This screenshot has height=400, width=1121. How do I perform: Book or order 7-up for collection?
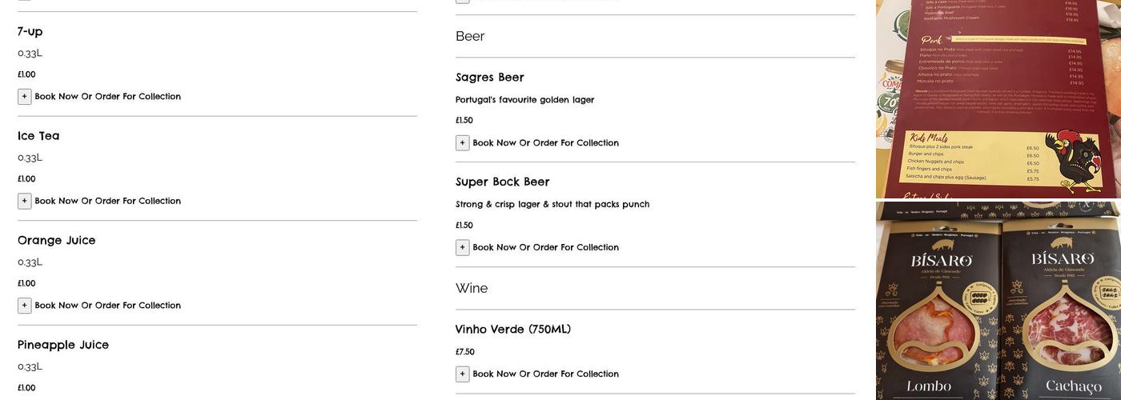tap(107, 97)
